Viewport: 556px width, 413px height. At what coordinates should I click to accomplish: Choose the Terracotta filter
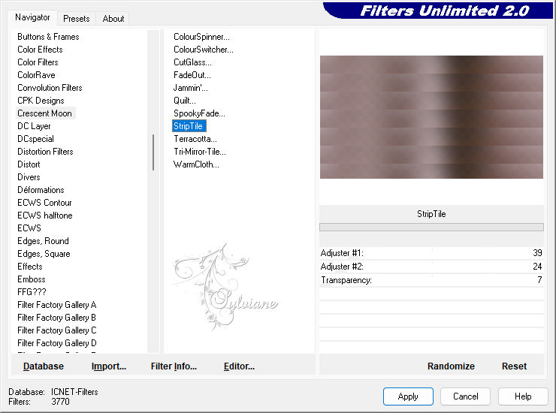195,139
